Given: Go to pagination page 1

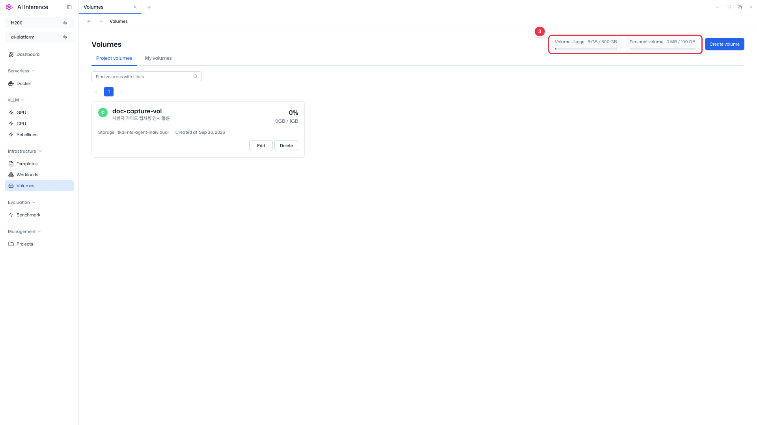Looking at the screenshot, I should 109,92.
